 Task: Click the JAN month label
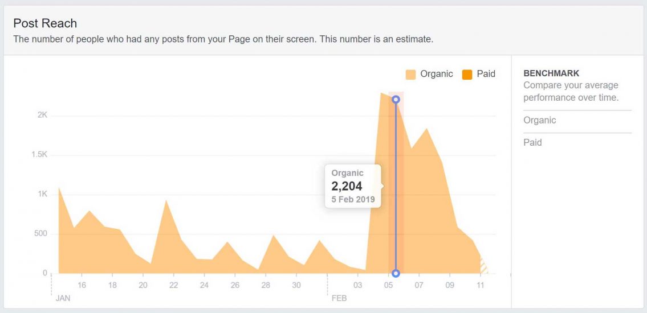point(63,298)
